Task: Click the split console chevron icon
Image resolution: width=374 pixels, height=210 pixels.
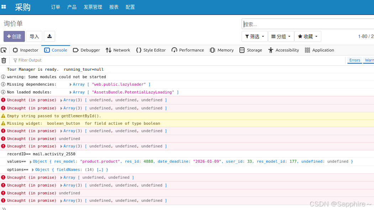Action: coord(4,208)
